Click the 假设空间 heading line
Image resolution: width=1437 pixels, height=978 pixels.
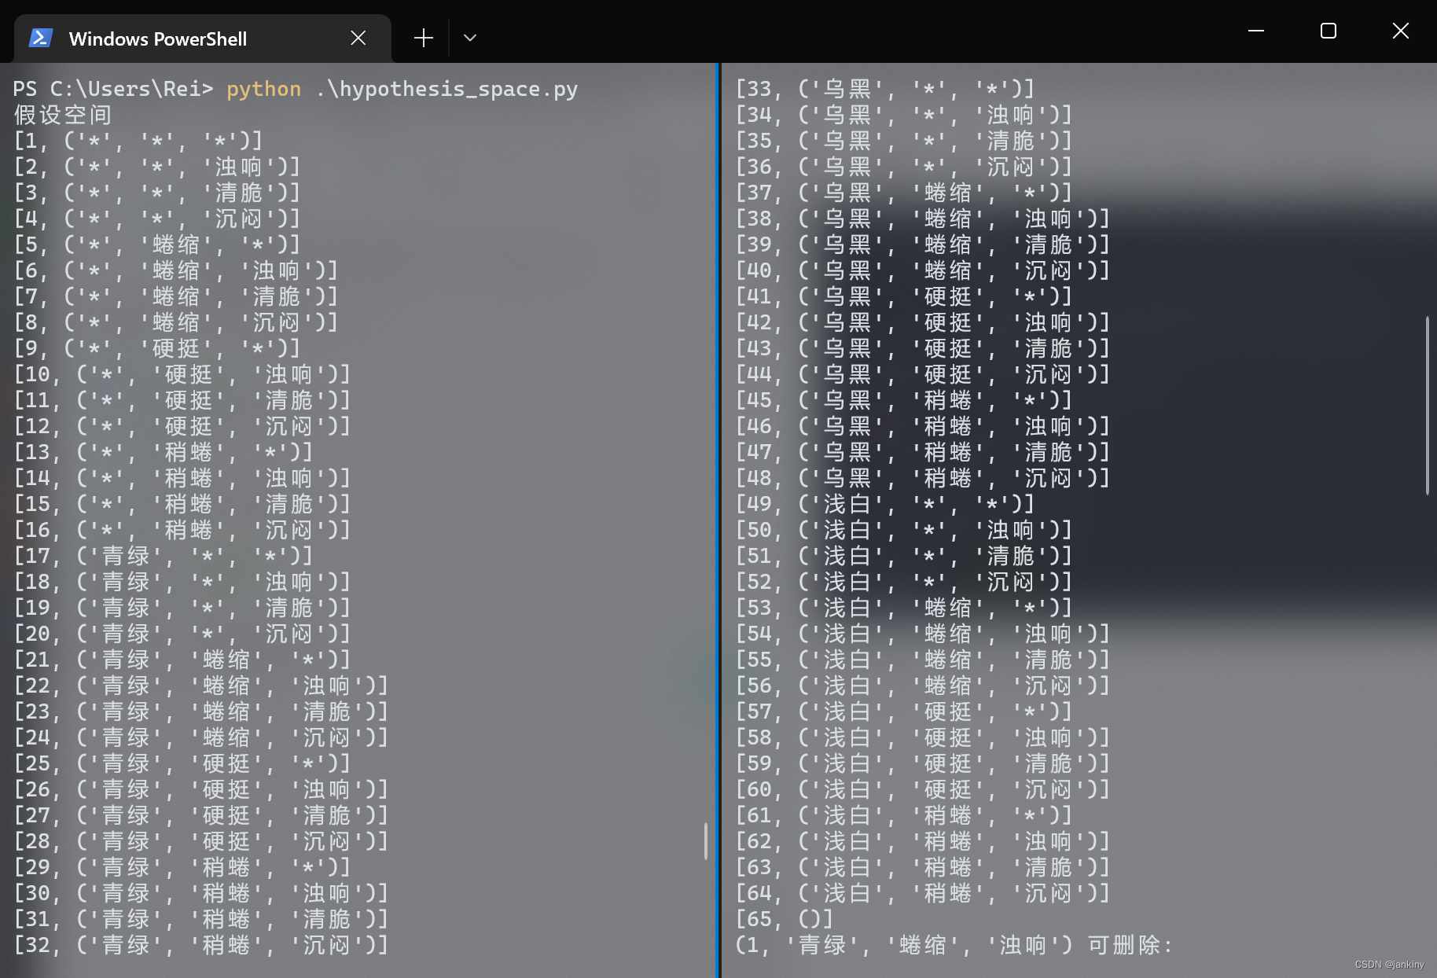click(x=63, y=115)
